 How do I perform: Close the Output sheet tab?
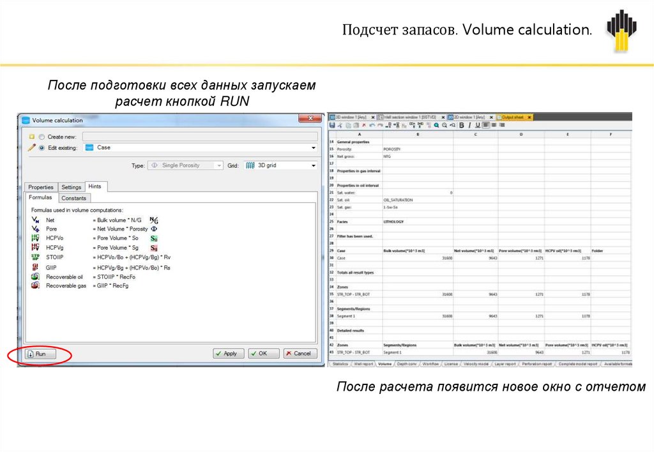[529, 117]
